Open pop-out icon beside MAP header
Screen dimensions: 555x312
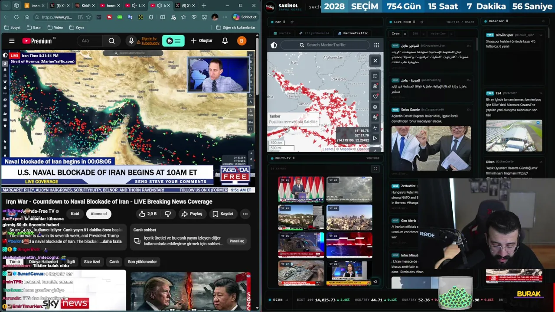(x=291, y=22)
